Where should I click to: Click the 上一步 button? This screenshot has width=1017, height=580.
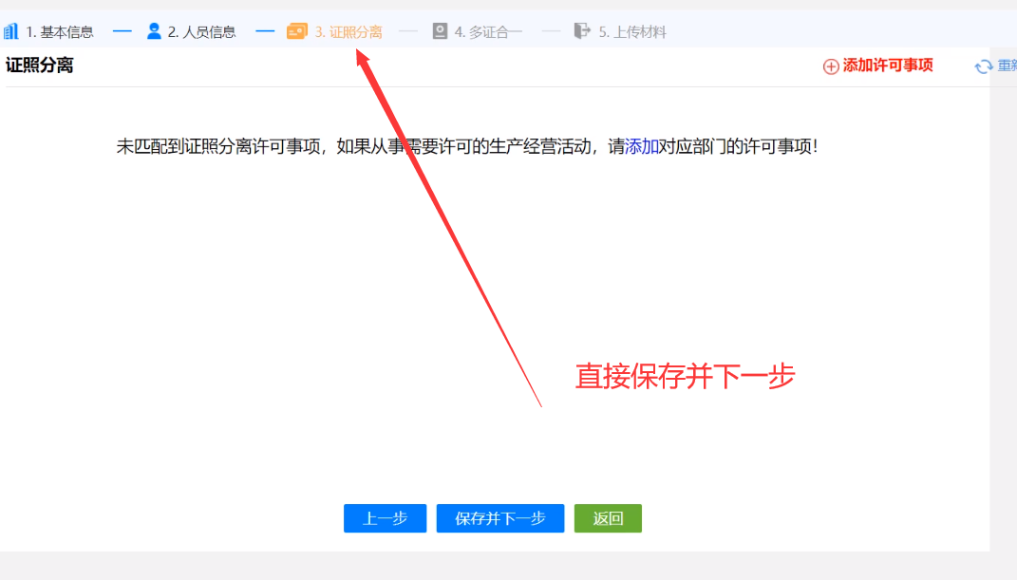tap(386, 518)
